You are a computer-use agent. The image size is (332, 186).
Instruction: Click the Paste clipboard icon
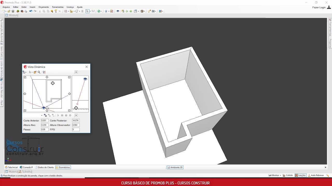[48, 11]
